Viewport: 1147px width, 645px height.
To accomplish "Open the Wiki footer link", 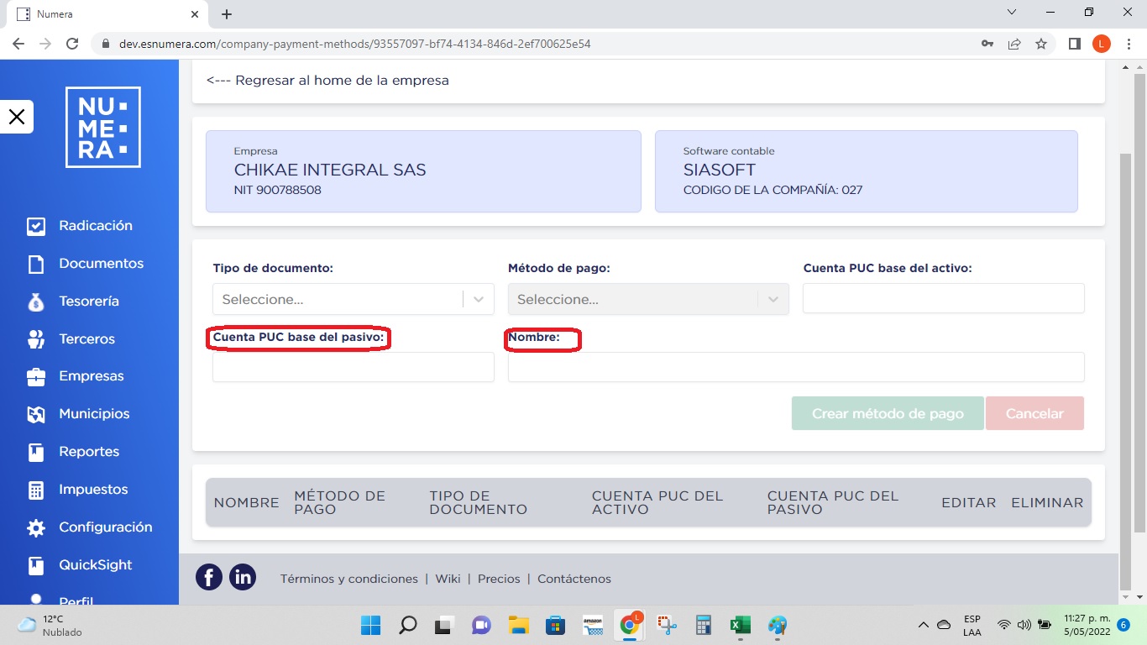I will [x=448, y=579].
